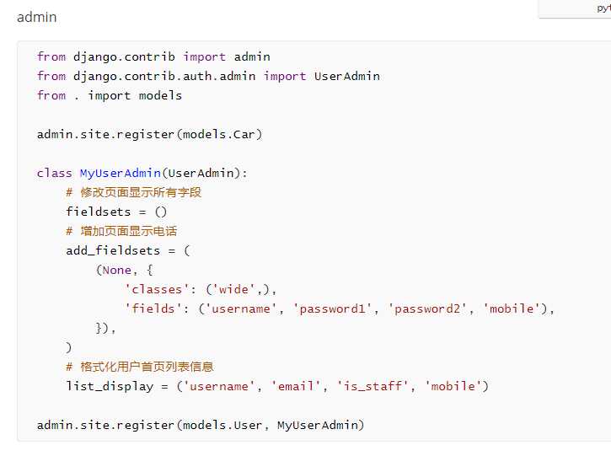Screen dimensions: 611x456
Task: Click the 'wide' string value
Action: tap(233, 289)
